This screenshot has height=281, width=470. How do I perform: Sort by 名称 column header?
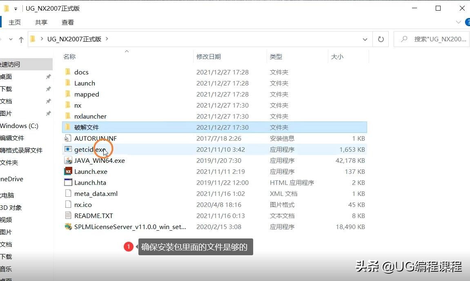click(x=69, y=56)
